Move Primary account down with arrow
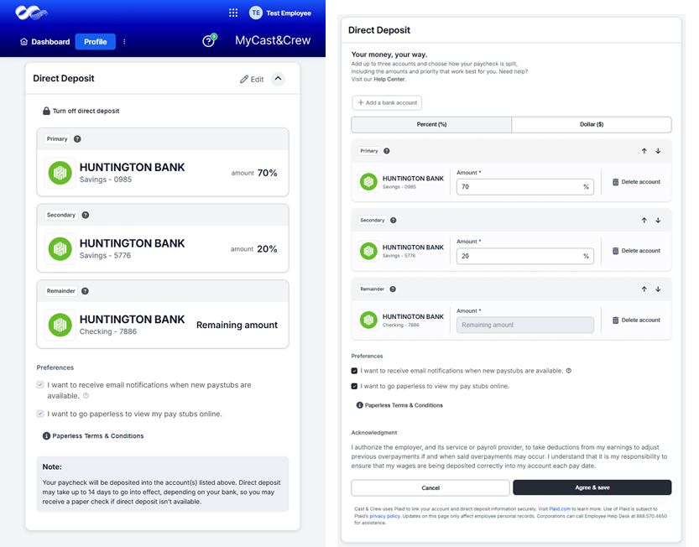The image size is (699, 547). tap(658, 151)
